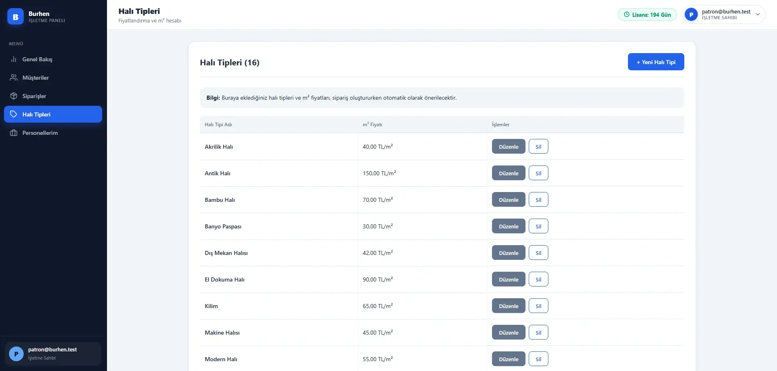Edit El Dokuma Halı with Düzenle
This screenshot has width=777, height=371.
(x=508, y=279)
